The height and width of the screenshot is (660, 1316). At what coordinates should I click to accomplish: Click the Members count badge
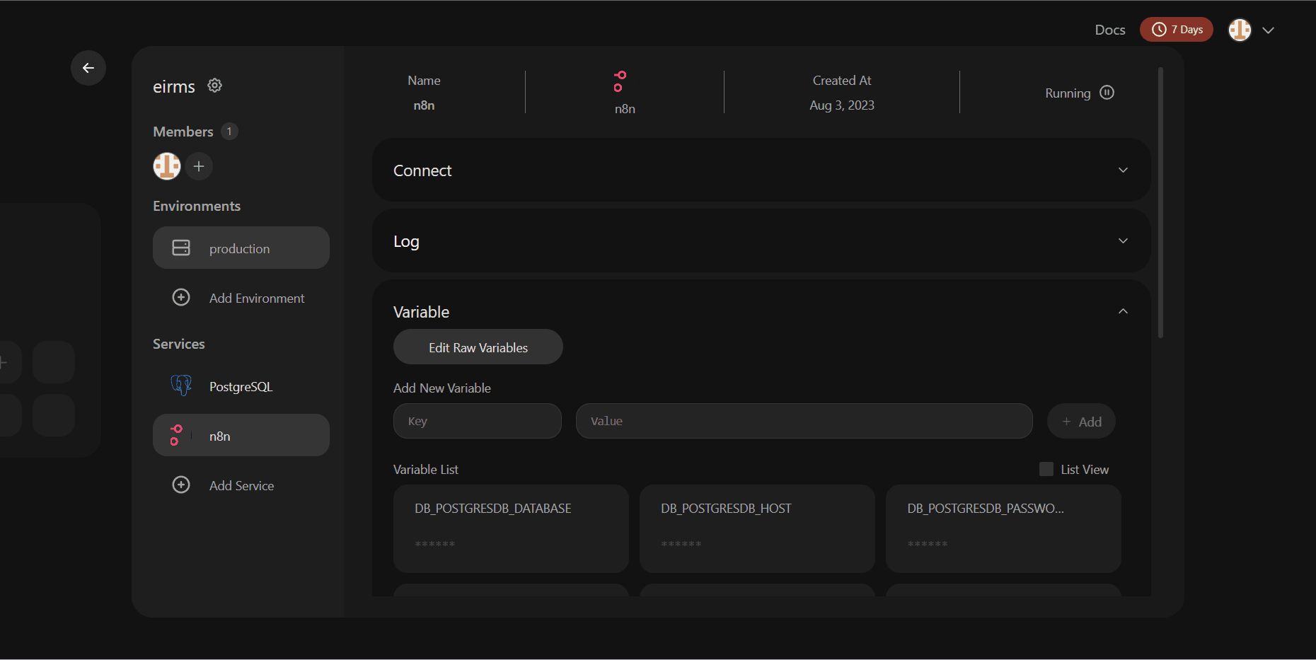point(229,132)
